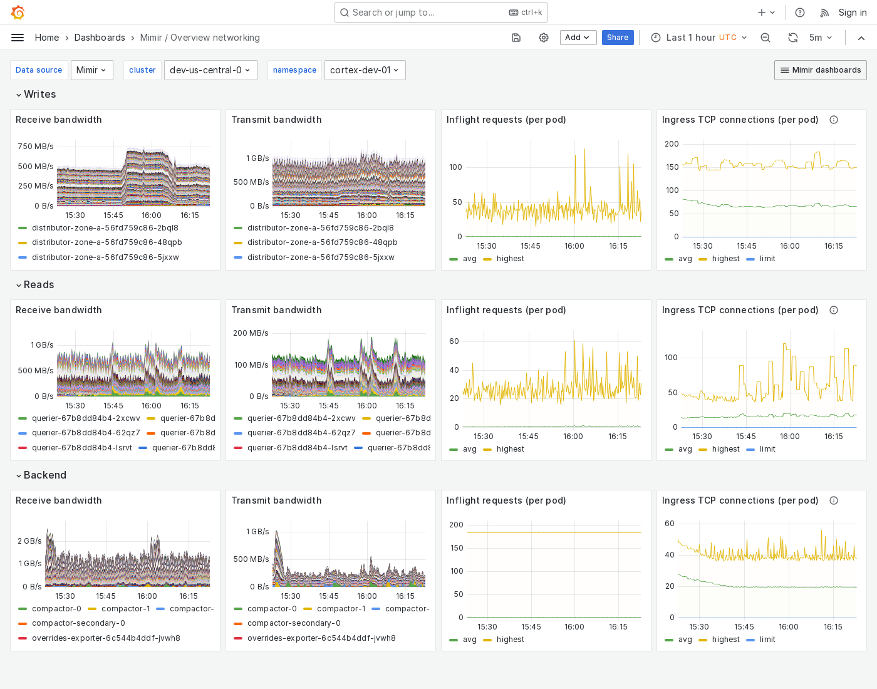Open the navigation hamburger menu
This screenshot has width=877, height=689.
pos(18,38)
